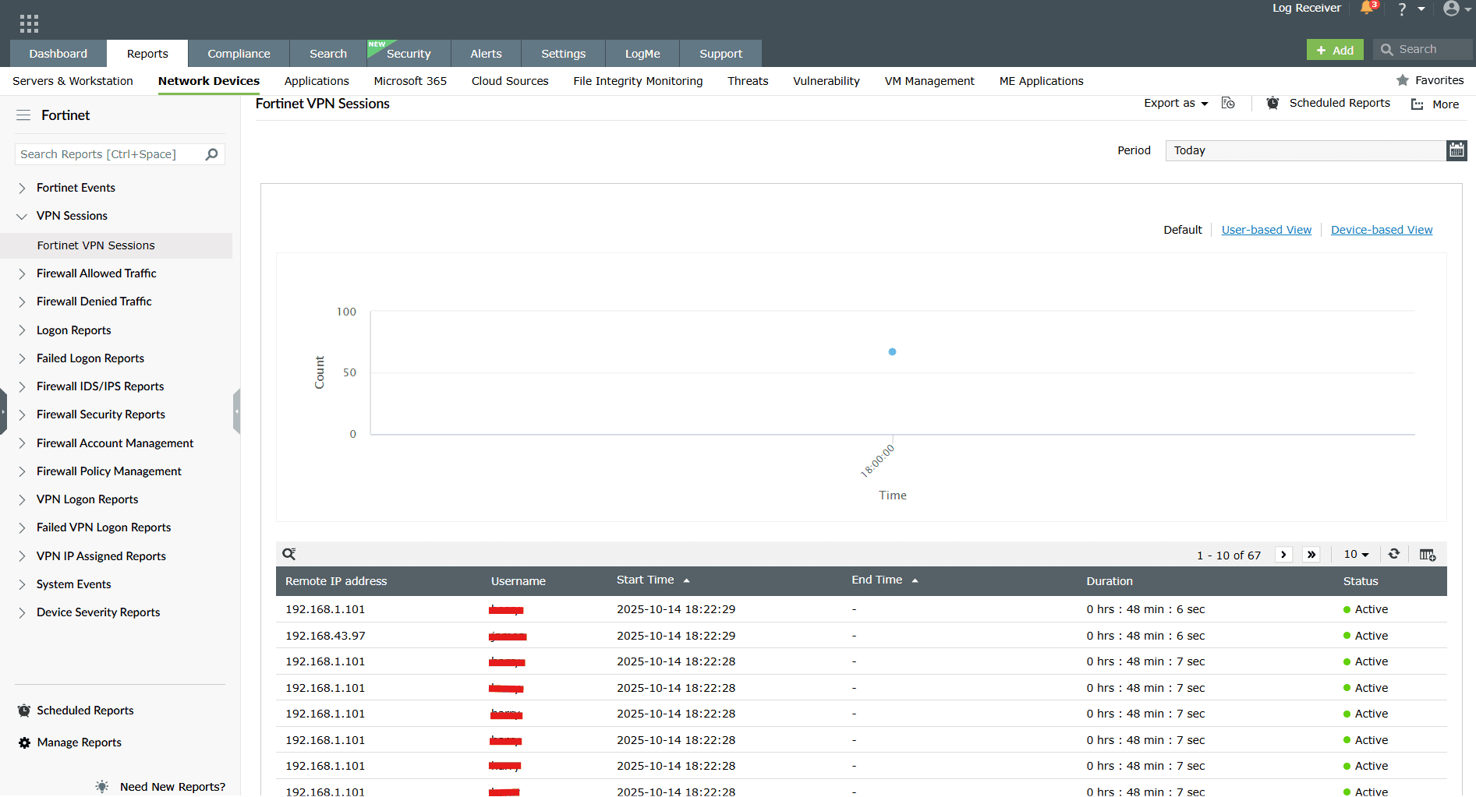
Task: Select Servers & Workstation subtab
Action: pos(73,81)
